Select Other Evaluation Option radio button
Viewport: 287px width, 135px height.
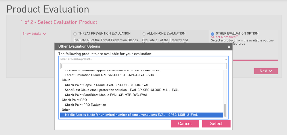click(213, 34)
